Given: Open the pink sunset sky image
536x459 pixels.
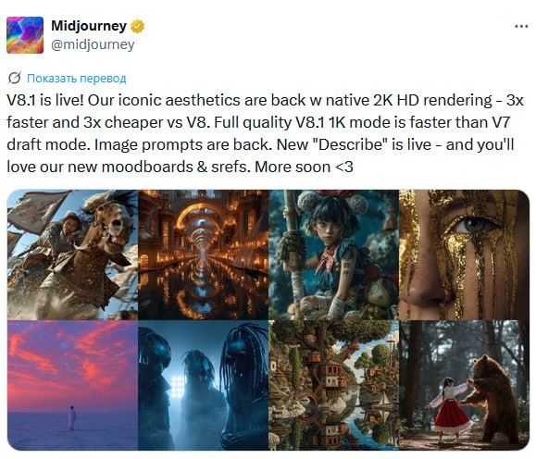Looking at the screenshot, I should pyautogui.click(x=72, y=385).
